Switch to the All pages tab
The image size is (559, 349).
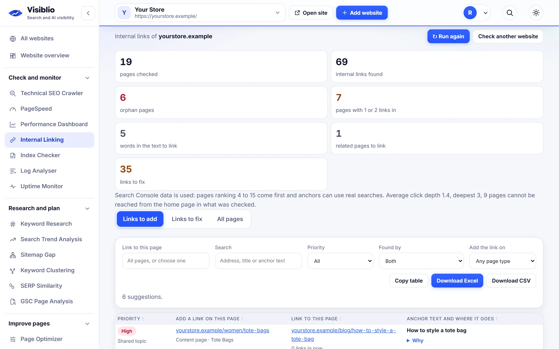pyautogui.click(x=230, y=219)
